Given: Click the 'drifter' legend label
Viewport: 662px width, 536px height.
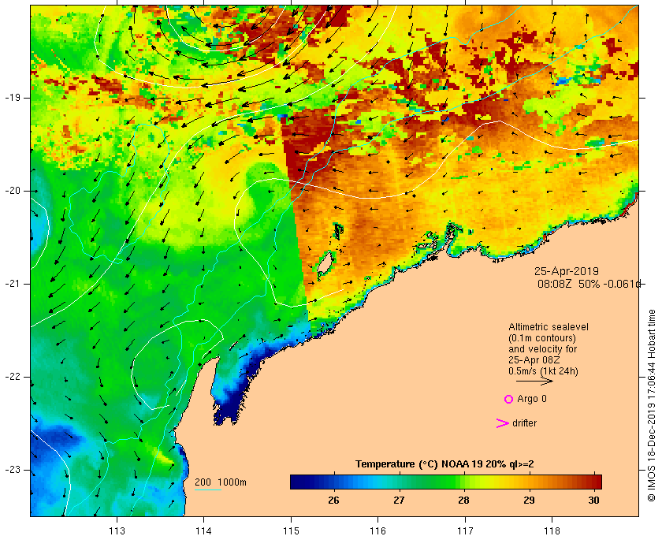Looking at the screenshot, I should [524, 422].
